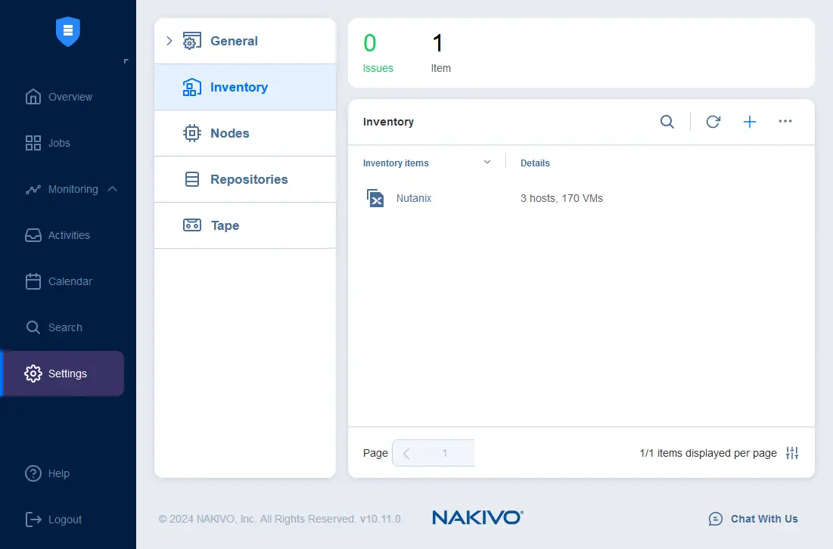The height and width of the screenshot is (549, 833).
Task: Click the Inventory building icon
Action: (x=191, y=87)
